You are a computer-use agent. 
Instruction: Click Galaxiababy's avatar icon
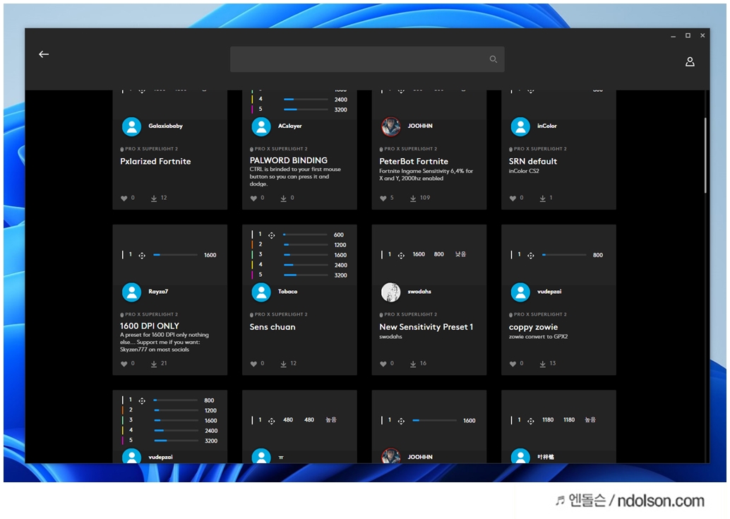click(x=131, y=126)
